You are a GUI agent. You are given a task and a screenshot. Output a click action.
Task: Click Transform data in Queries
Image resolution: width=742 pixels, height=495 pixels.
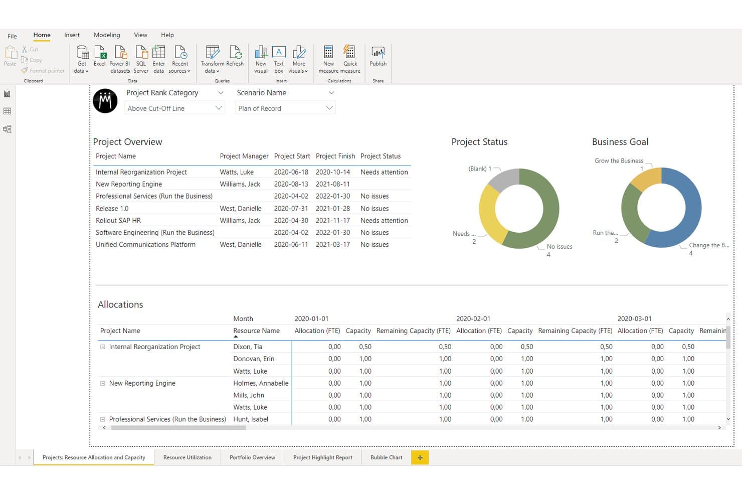pos(213,59)
